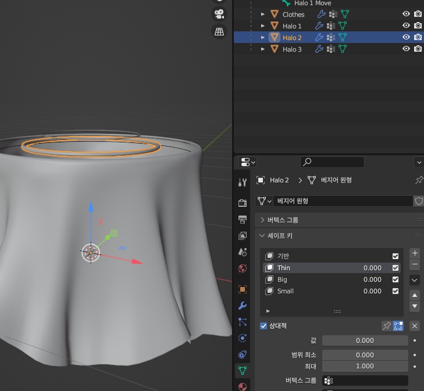Image resolution: width=424 pixels, height=391 pixels.
Task: Disable Halo 2 in renders
Action: pos(418,37)
